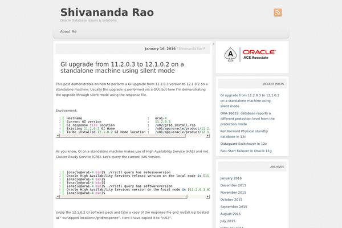Click left scroll arrow of Environment code block
342x228 pixels.
coord(58,136)
